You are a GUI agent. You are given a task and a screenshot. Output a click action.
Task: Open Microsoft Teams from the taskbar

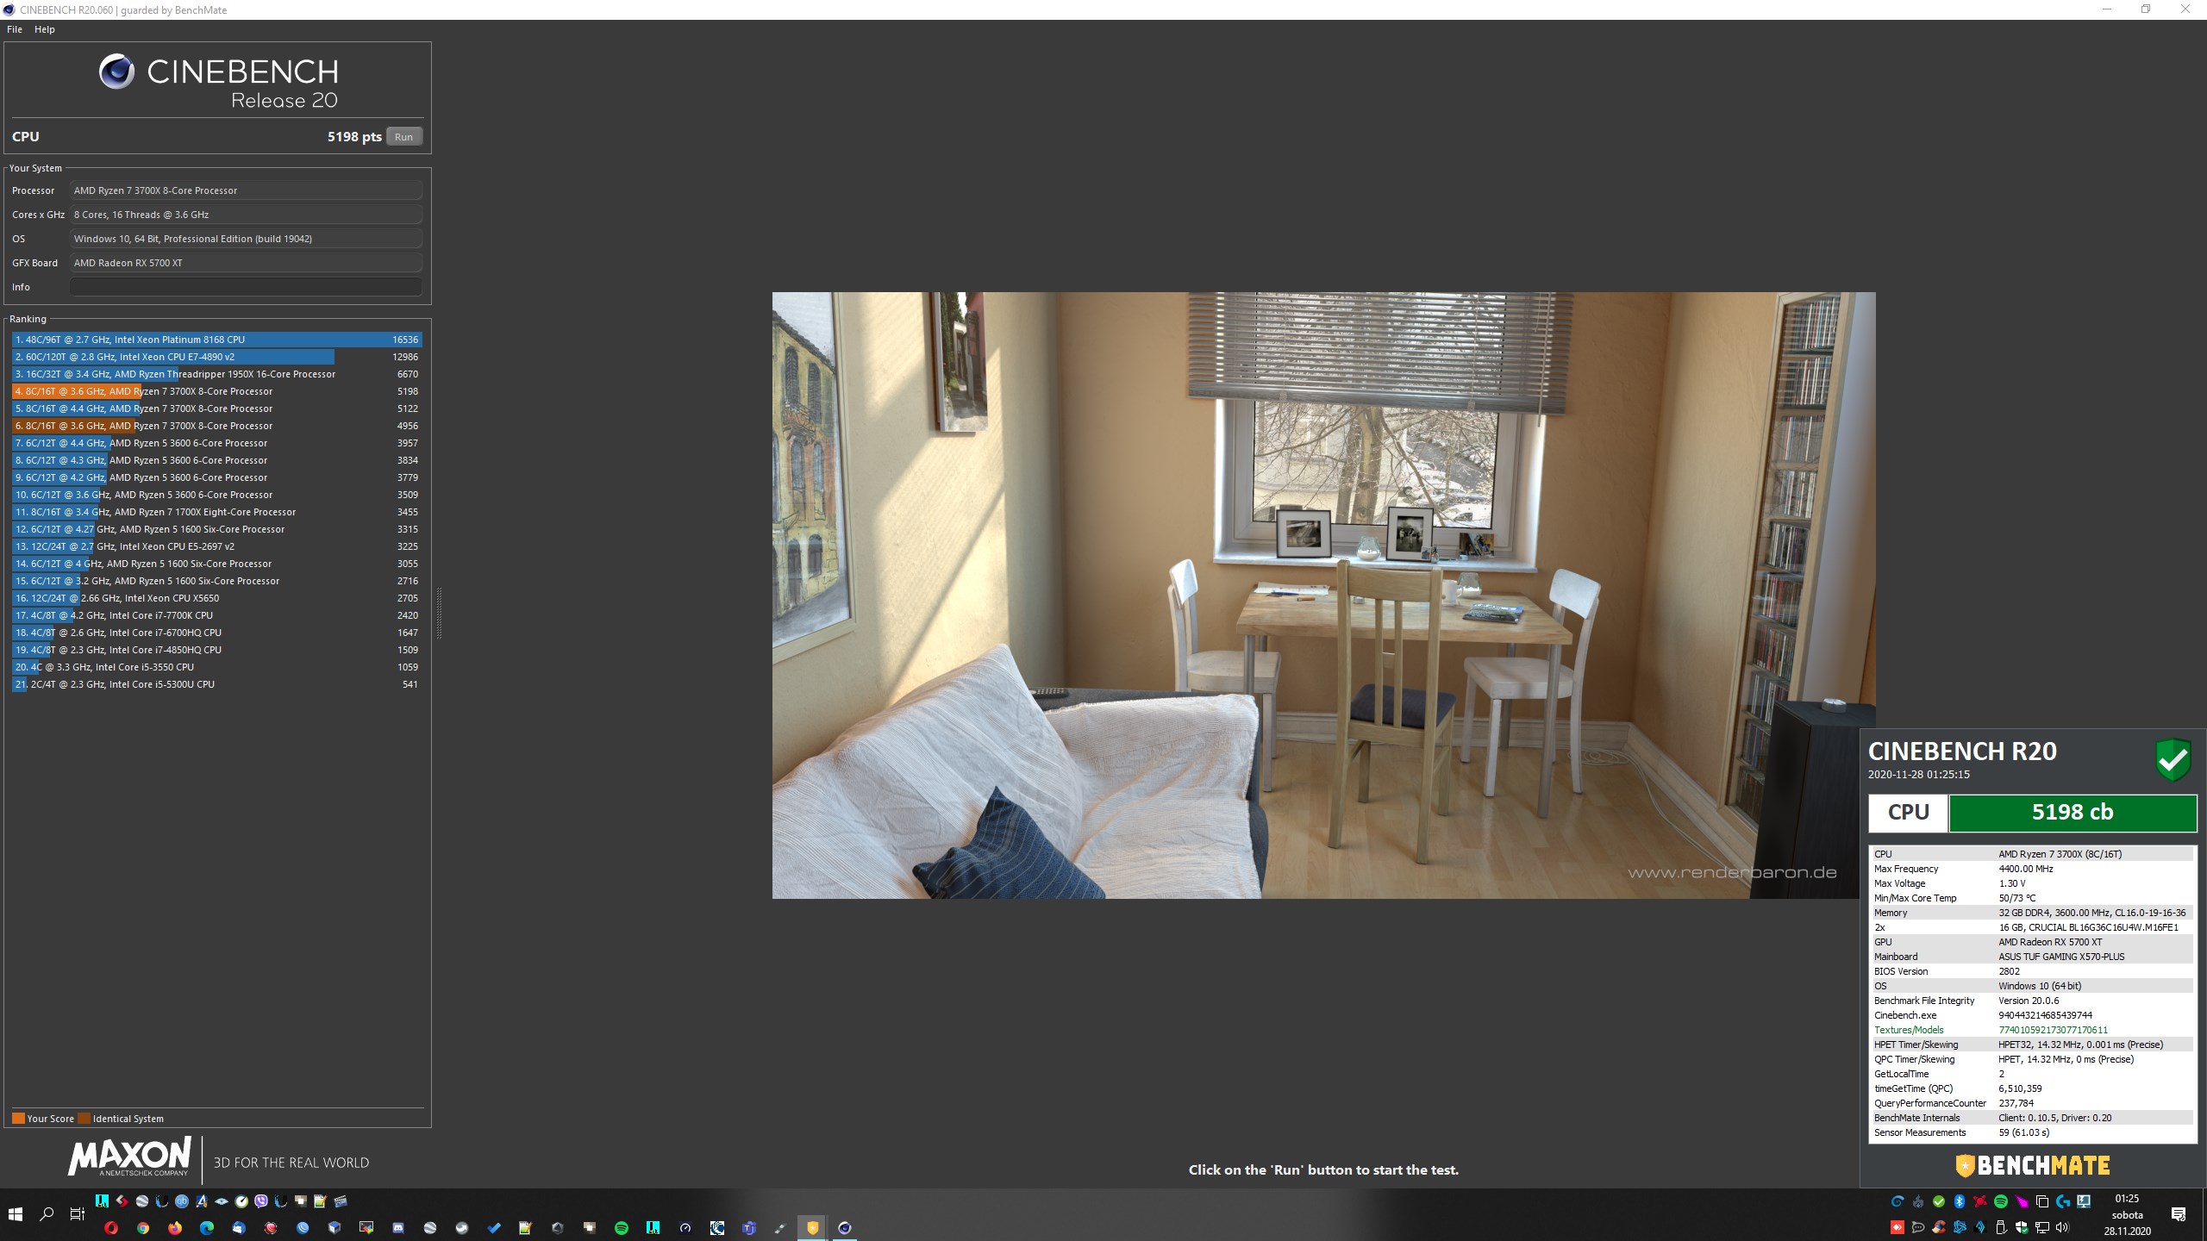[x=748, y=1228]
